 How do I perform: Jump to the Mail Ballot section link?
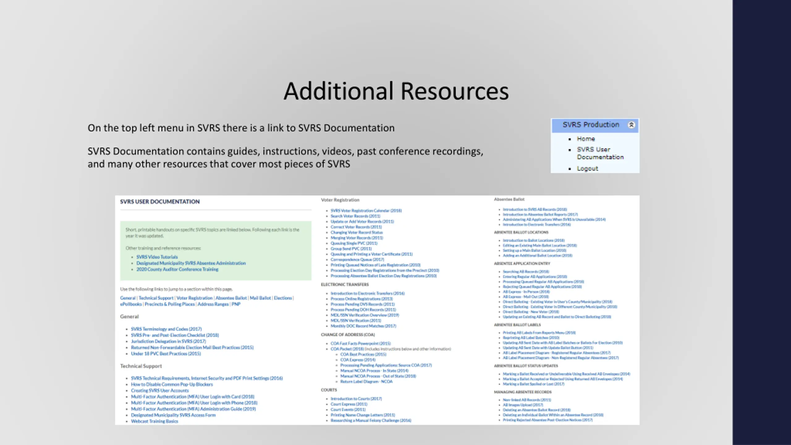[x=260, y=298]
